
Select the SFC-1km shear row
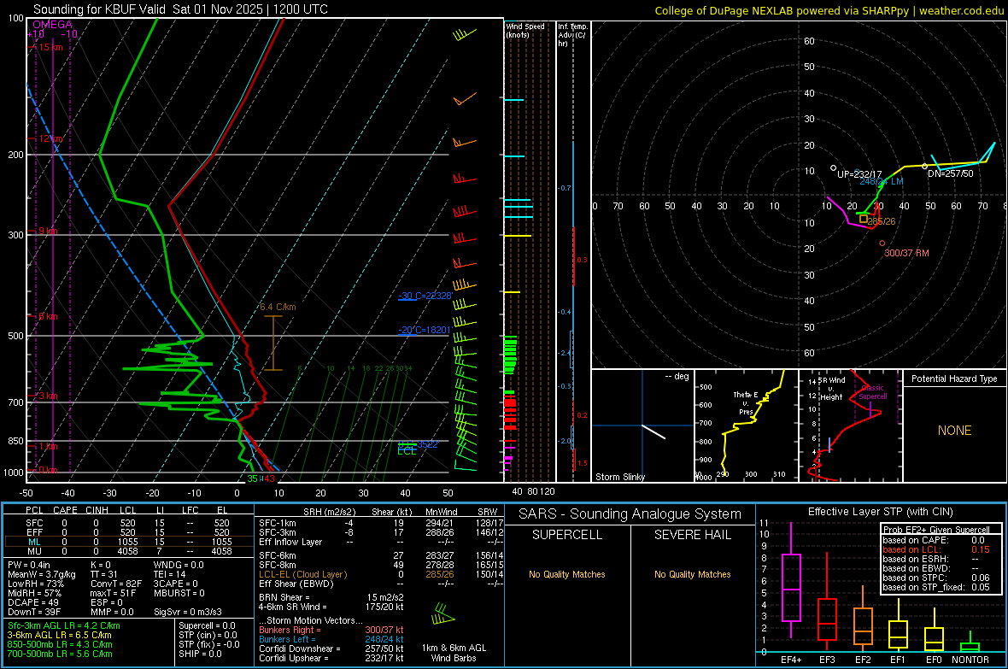(x=381, y=523)
